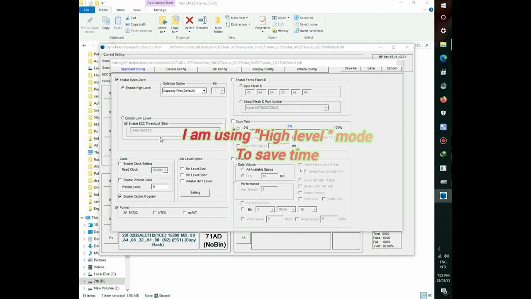Check Enable Clock Setting
The height and width of the screenshot is (299, 531).
(x=120, y=164)
